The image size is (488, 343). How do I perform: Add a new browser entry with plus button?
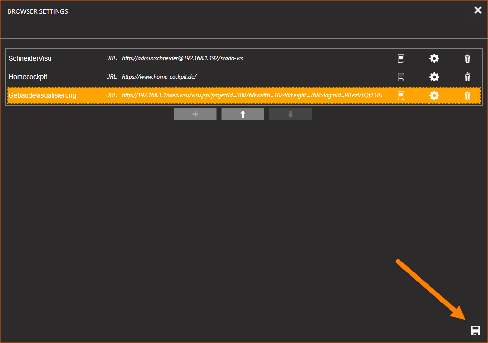pos(195,114)
